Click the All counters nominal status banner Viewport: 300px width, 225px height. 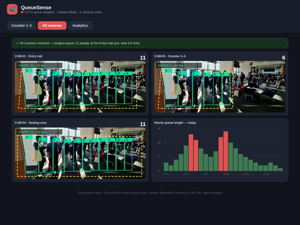(150, 43)
